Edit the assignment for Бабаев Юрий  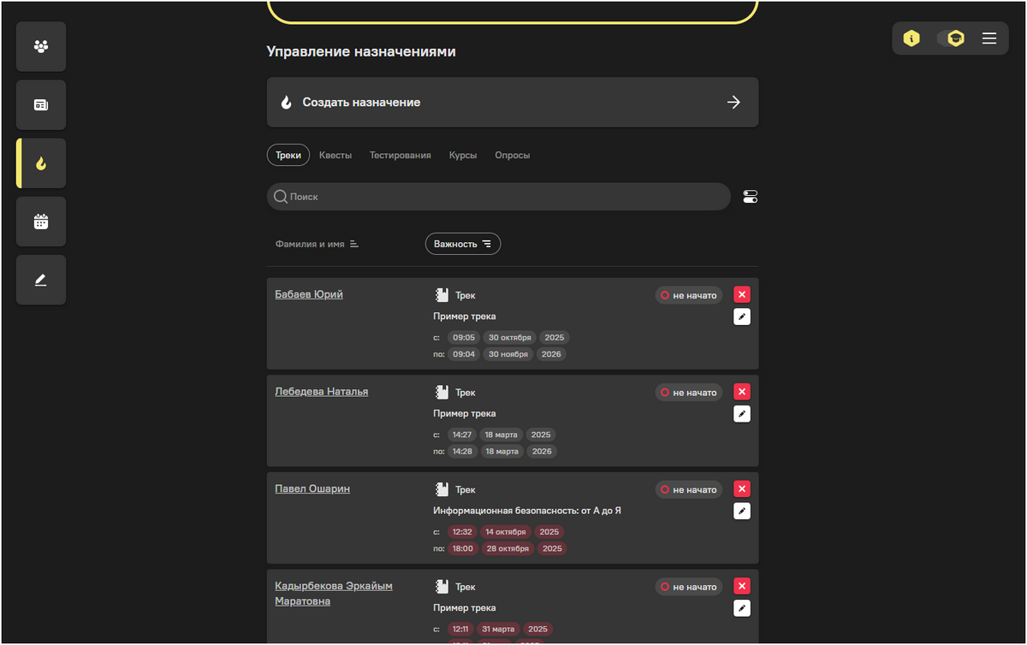point(741,316)
